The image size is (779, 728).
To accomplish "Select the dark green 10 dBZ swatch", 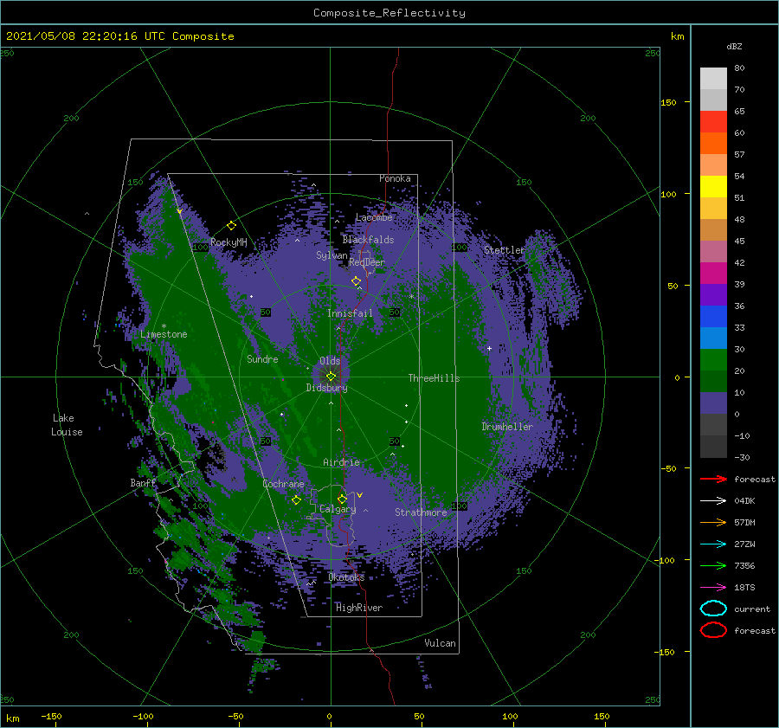I will click(713, 381).
